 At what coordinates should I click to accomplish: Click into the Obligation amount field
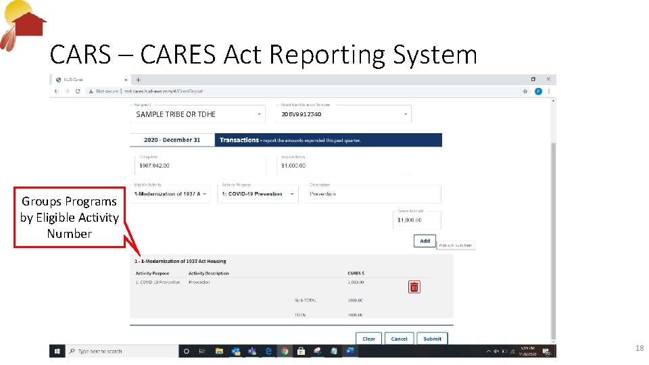click(200, 166)
